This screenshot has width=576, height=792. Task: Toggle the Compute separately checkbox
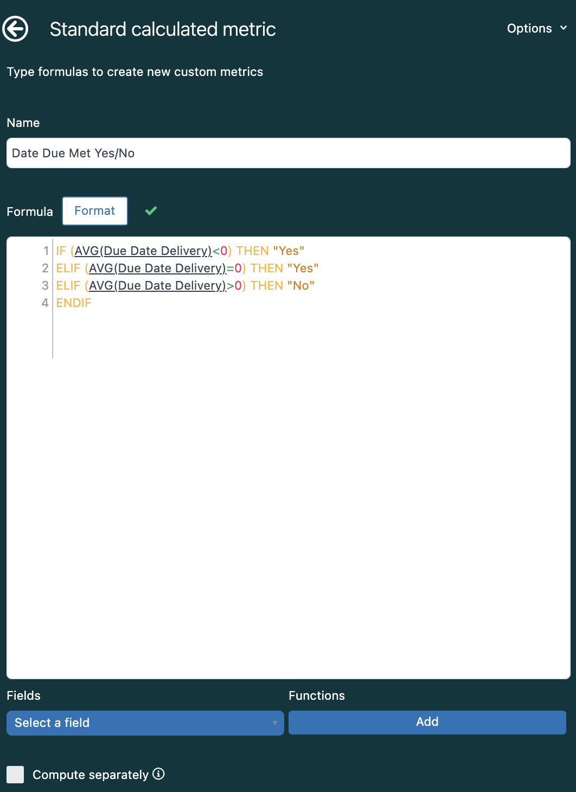tap(15, 775)
